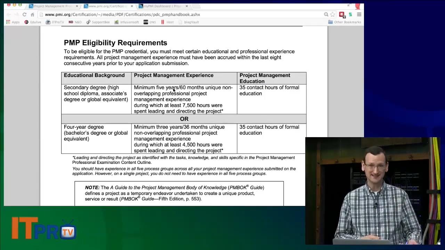
Task: Open the Apps bookmarks shortcut
Action: (x=13, y=22)
